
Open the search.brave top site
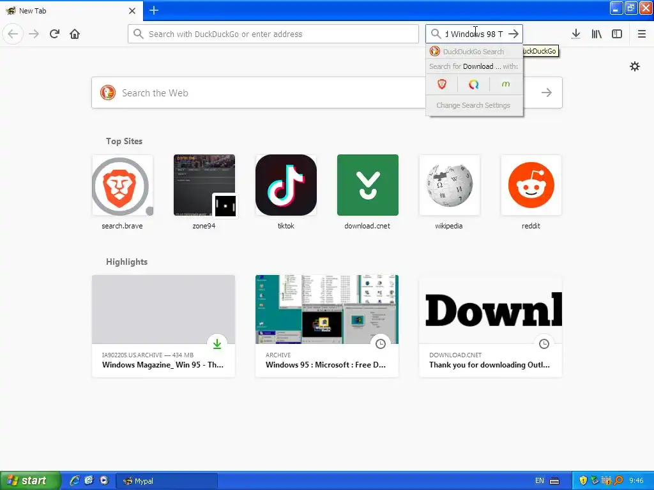pos(122,193)
